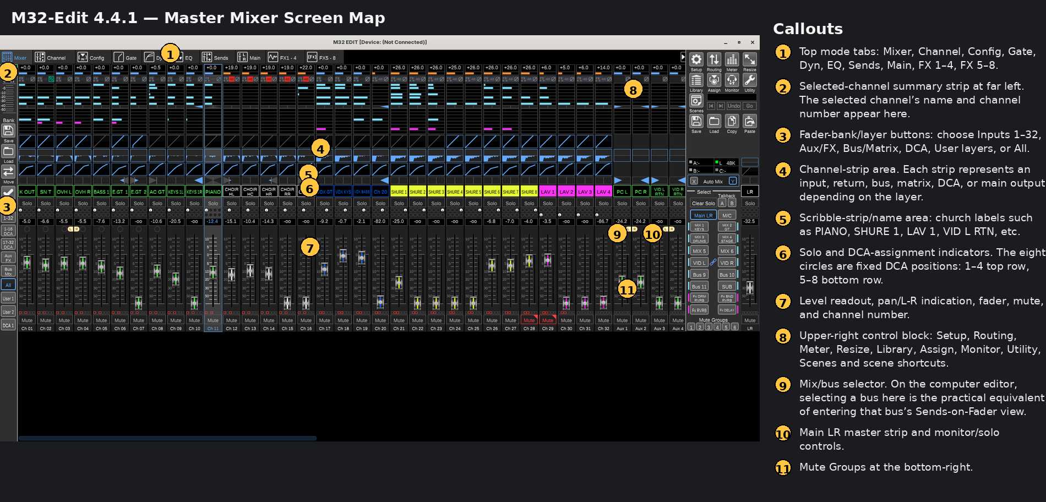Screen dimensions: 1046x502
Task: Switch to the Main tab
Action: [x=249, y=57]
